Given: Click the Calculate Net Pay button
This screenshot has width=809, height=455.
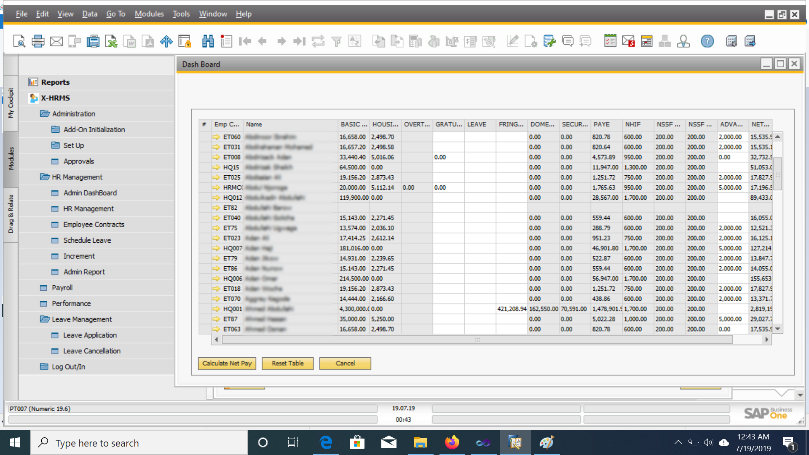Looking at the screenshot, I should tap(227, 363).
